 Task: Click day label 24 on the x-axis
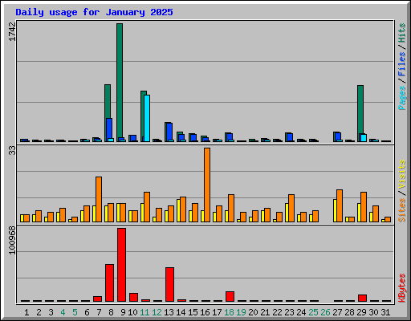click(x=301, y=312)
